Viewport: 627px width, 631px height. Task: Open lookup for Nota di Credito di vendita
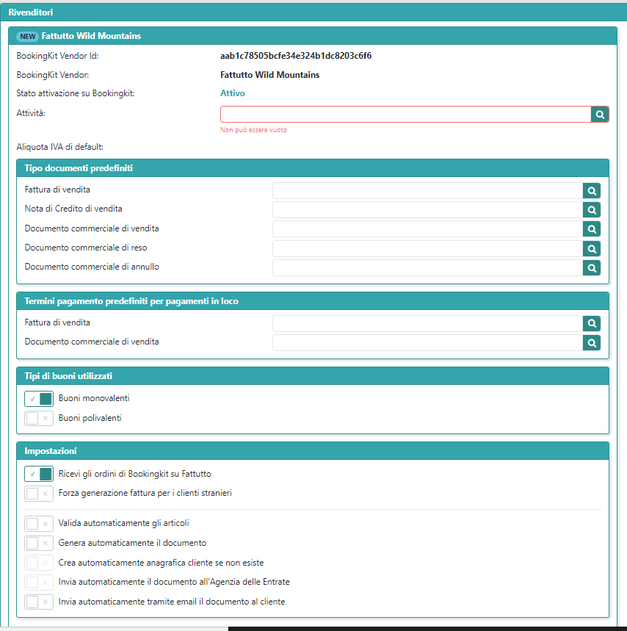click(x=592, y=209)
